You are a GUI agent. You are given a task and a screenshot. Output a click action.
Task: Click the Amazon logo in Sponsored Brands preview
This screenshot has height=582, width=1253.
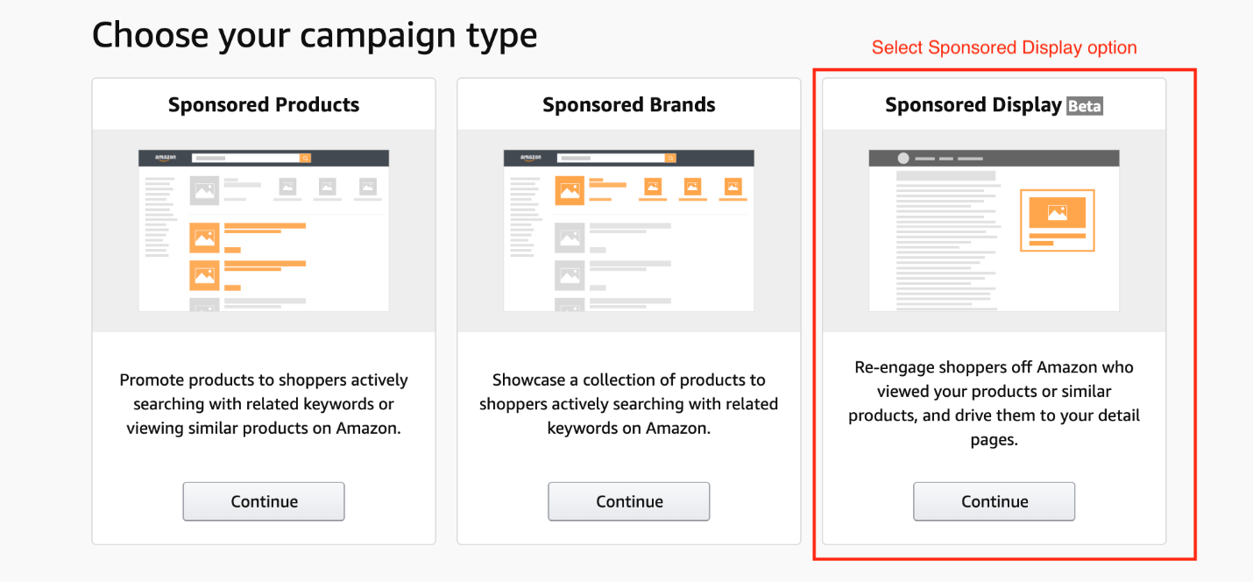tap(531, 158)
